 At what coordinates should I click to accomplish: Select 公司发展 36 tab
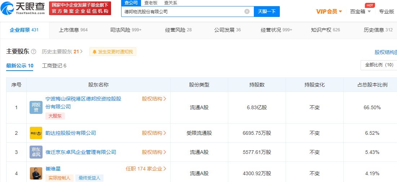click(x=228, y=30)
